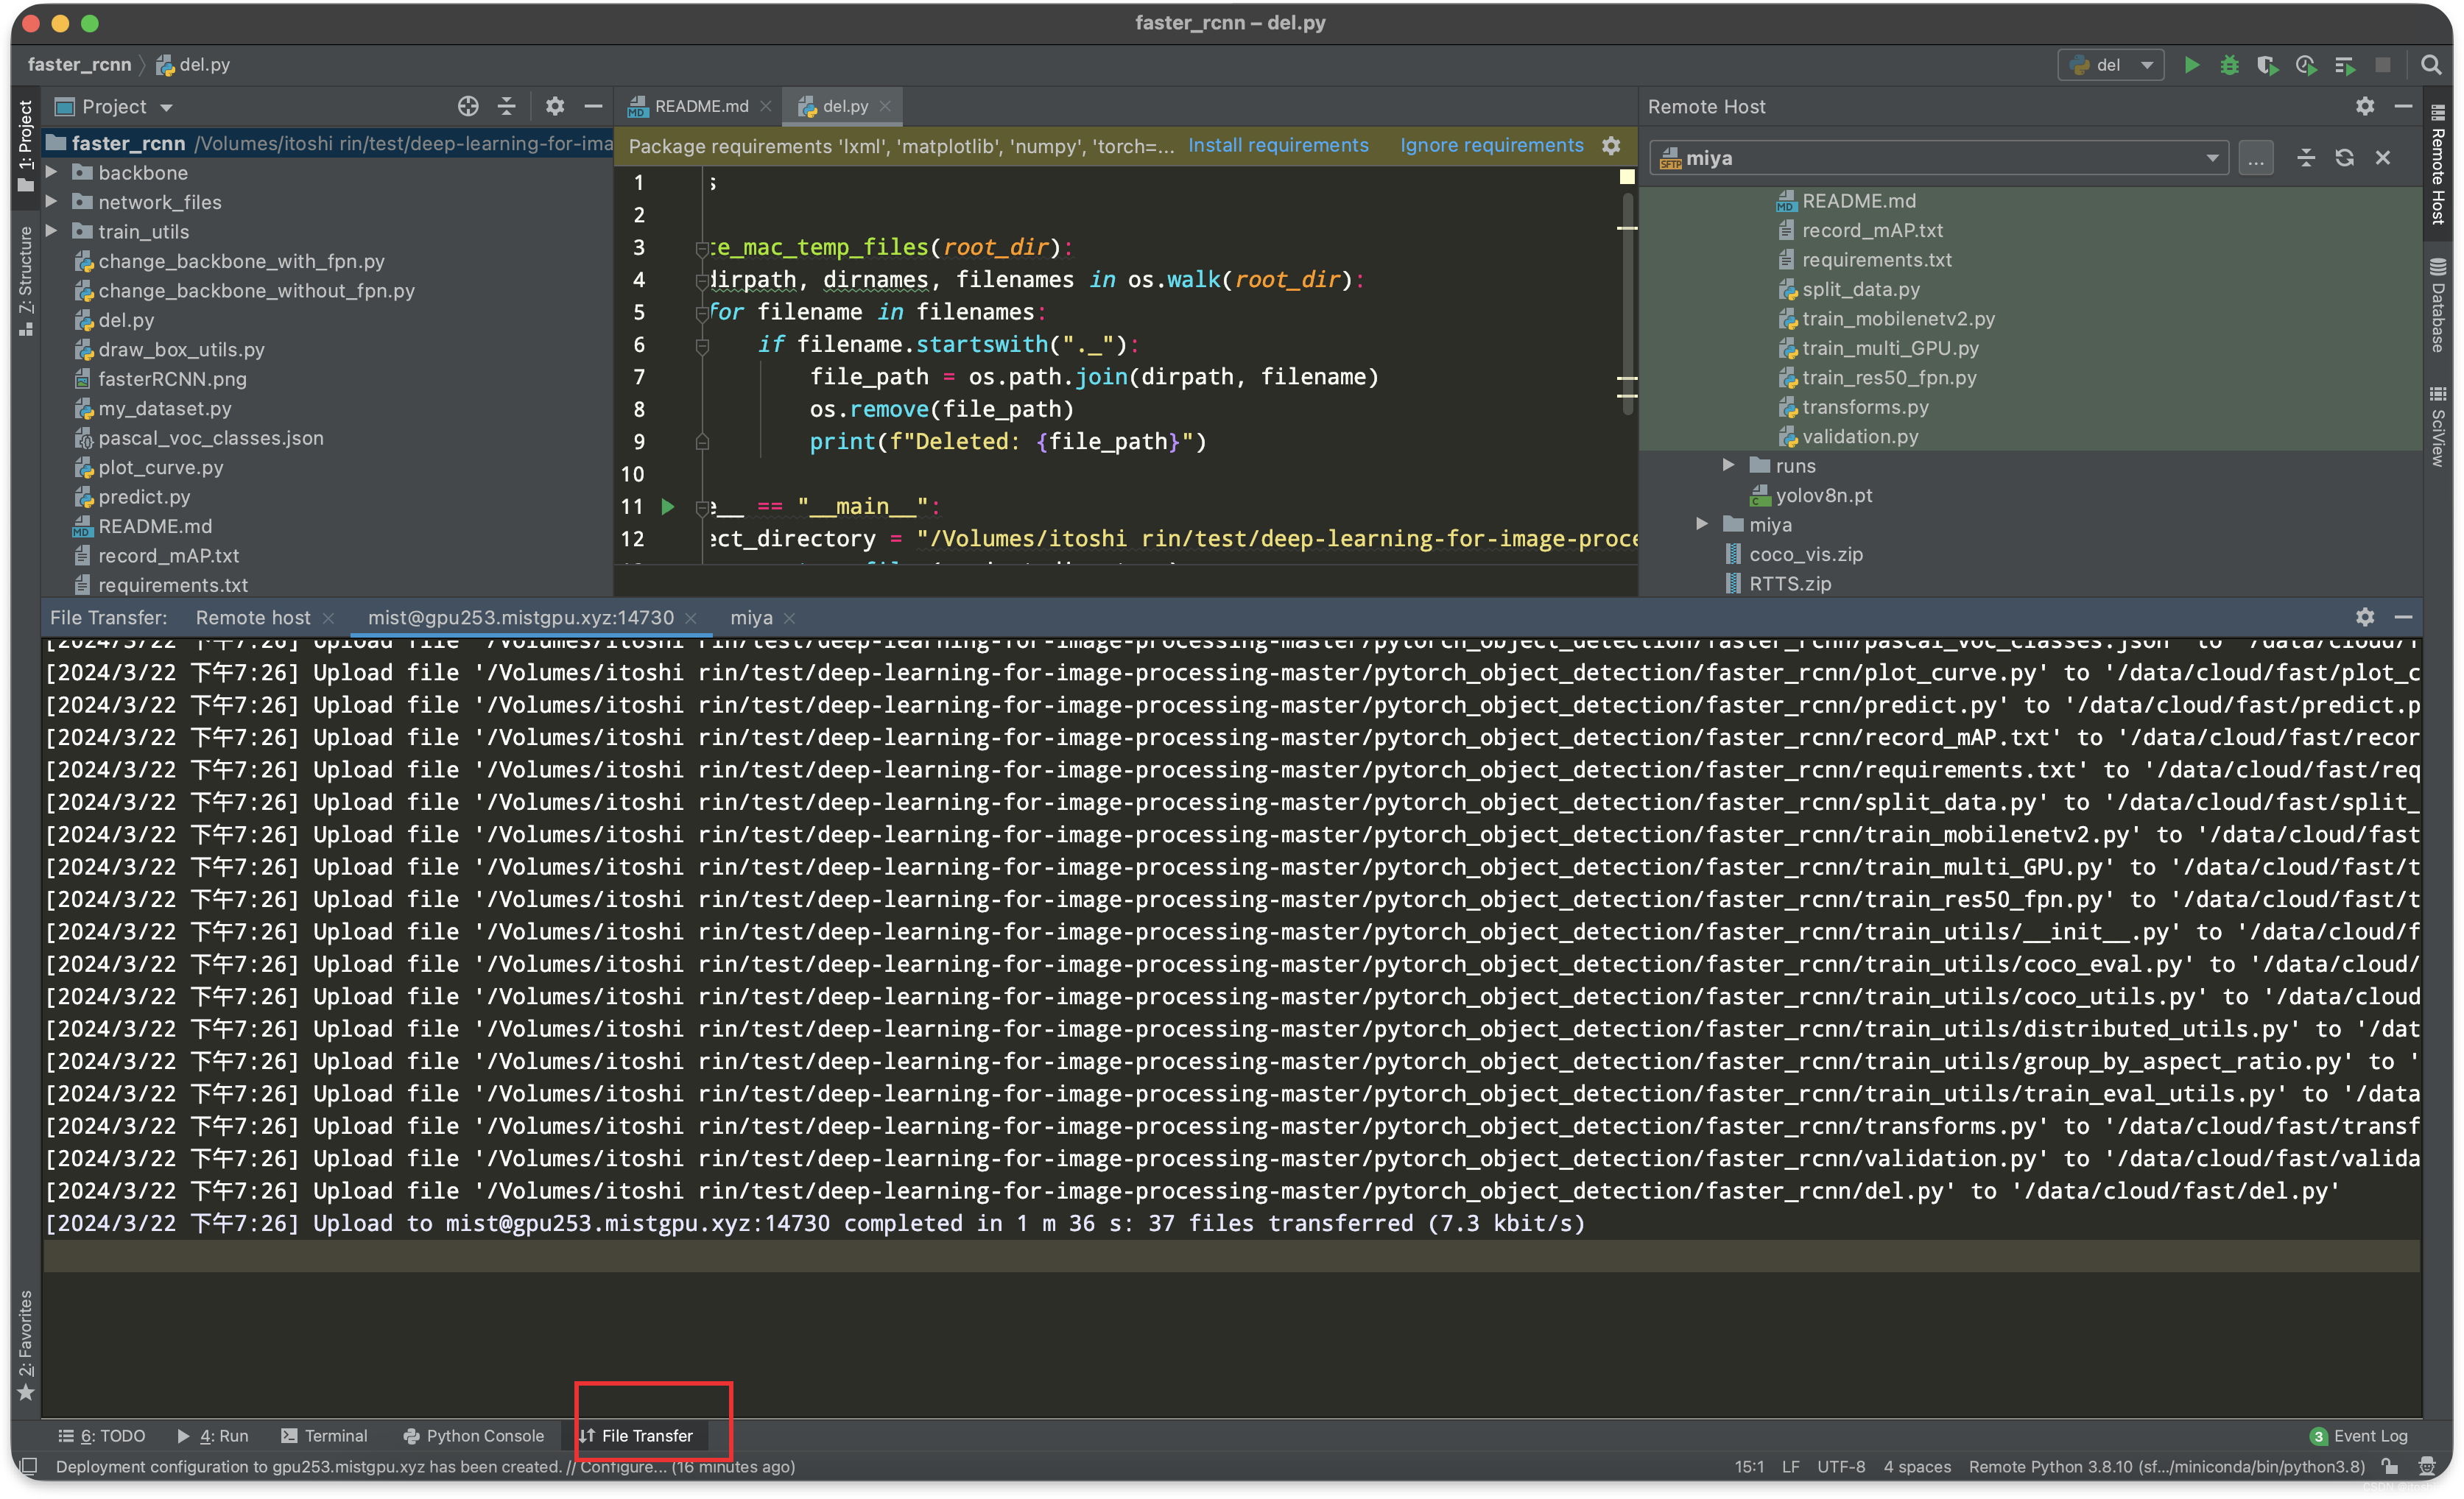This screenshot has height=1499, width=2464.
Task: Click yellow inspection indicator in editor
Action: point(1627,177)
